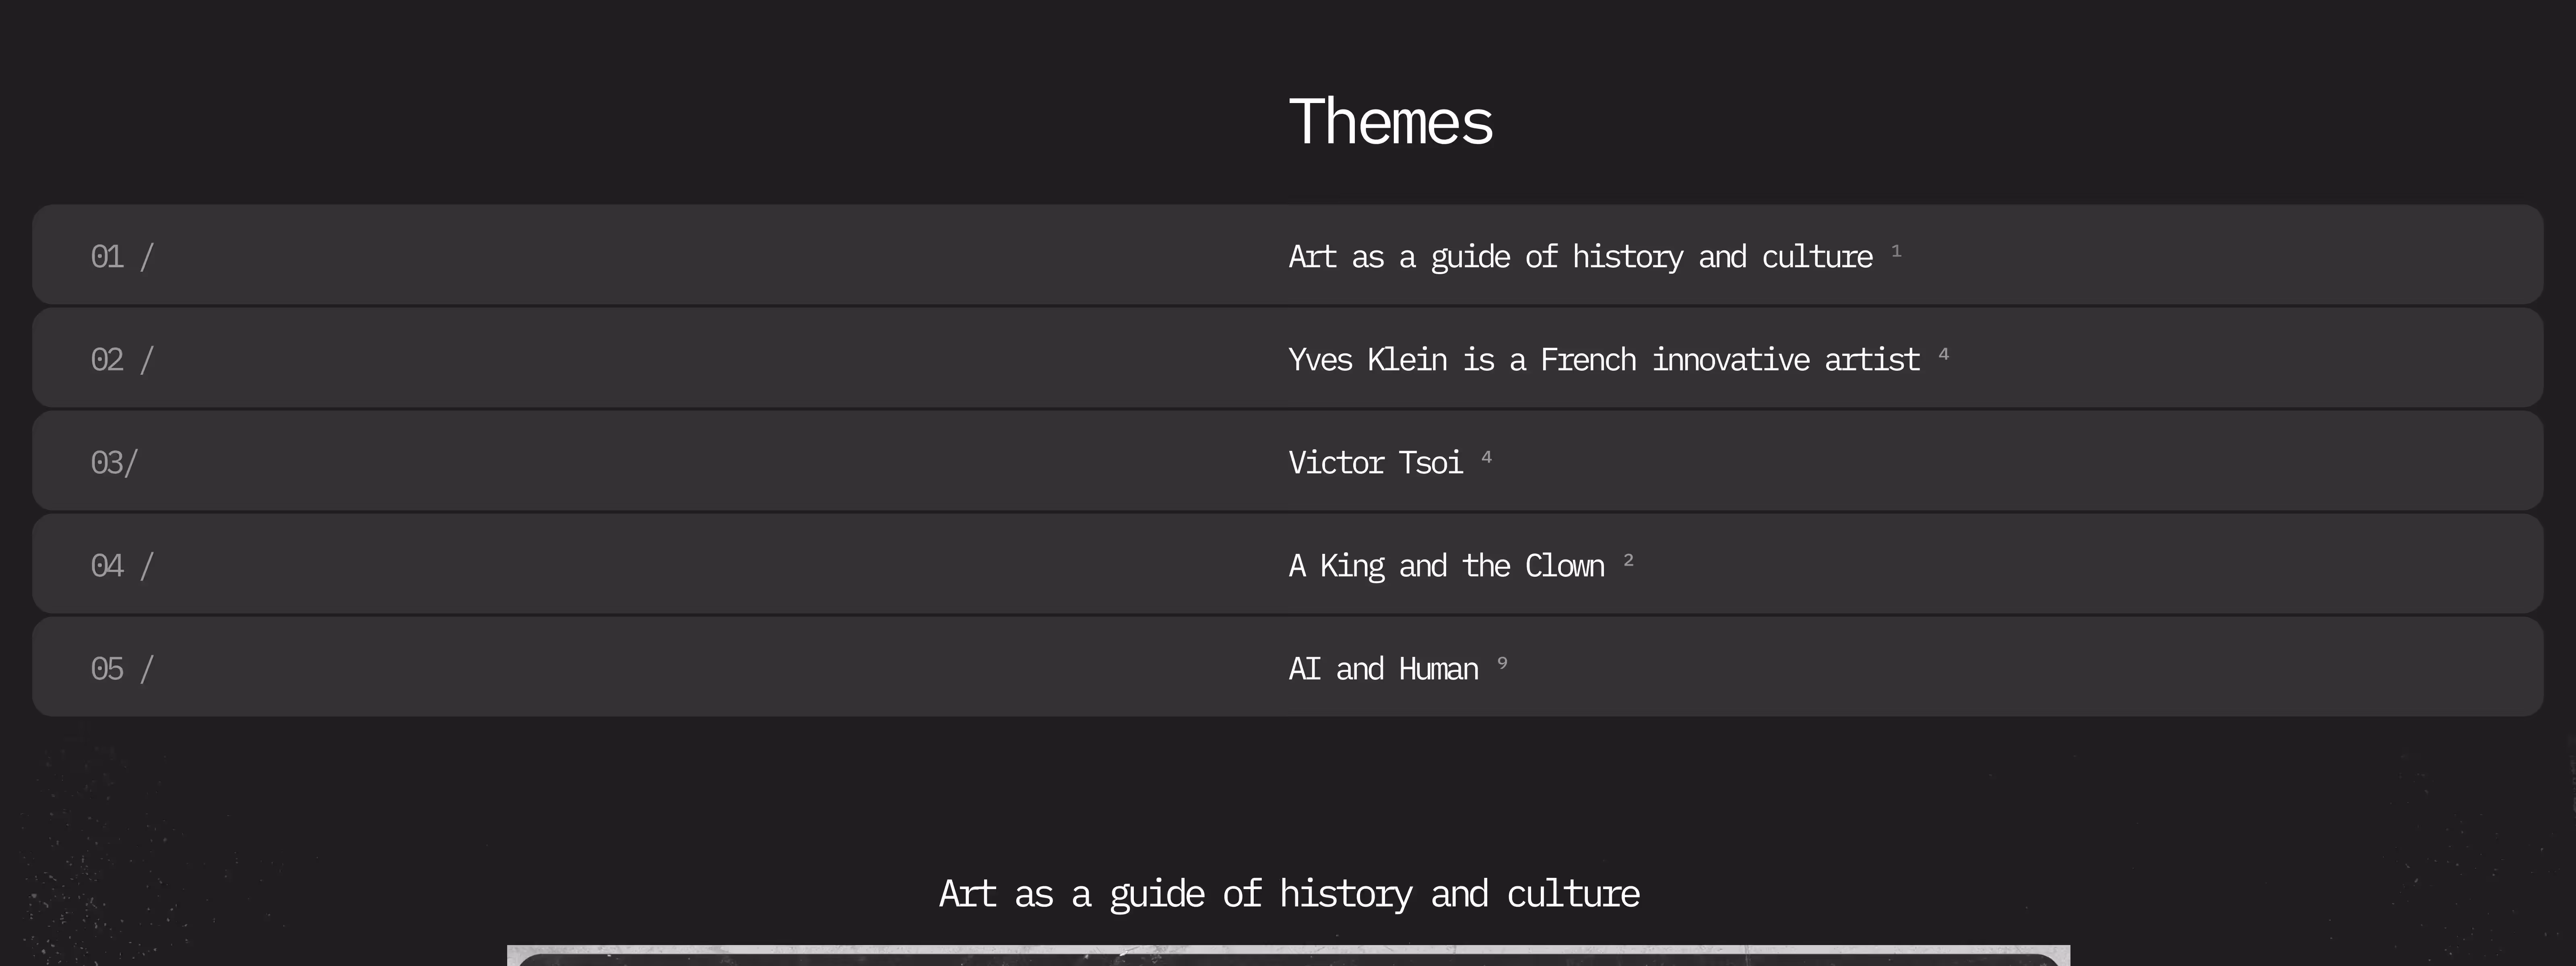Click the image thumbnail below the section heading

(x=1289, y=956)
